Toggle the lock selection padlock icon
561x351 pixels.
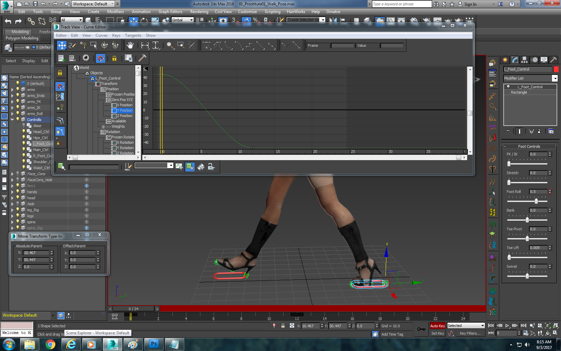point(114,58)
